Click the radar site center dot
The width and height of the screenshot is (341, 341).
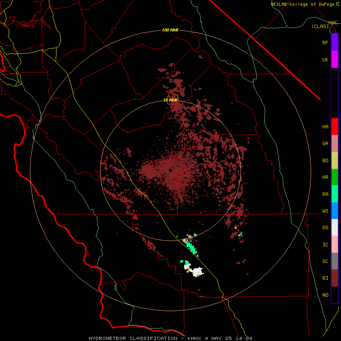point(170,170)
